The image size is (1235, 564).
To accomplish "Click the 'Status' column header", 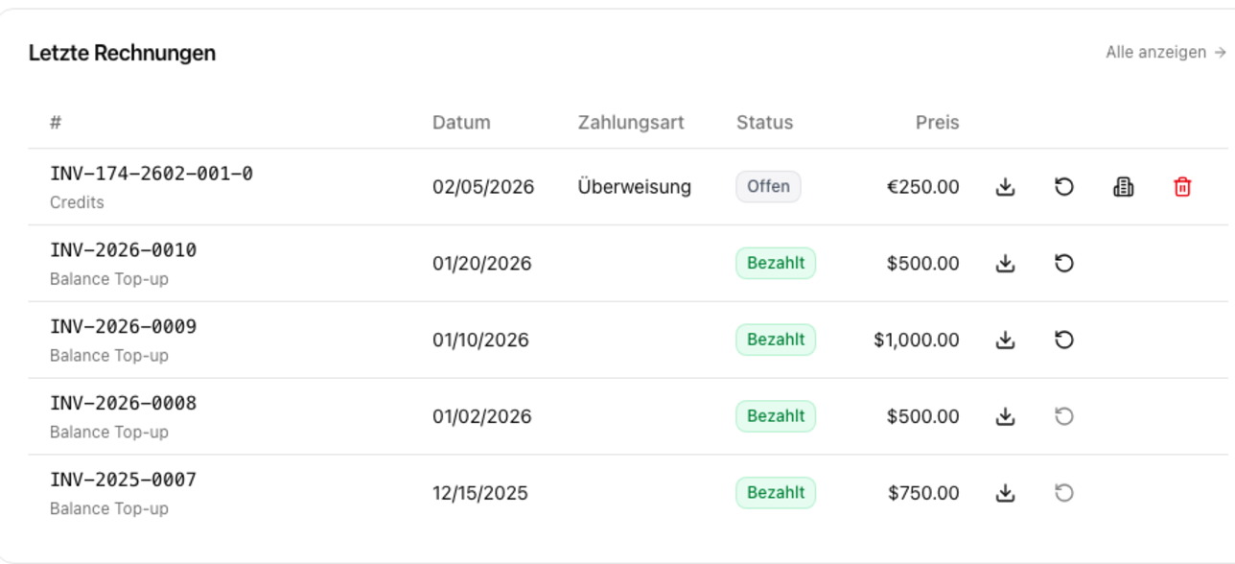I will pyautogui.click(x=764, y=123).
